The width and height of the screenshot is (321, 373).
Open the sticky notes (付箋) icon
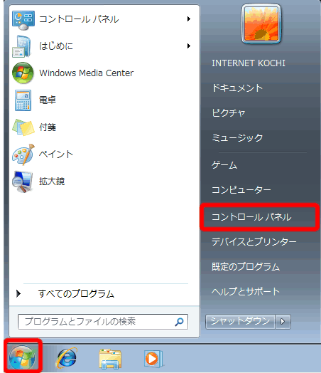coord(23,127)
